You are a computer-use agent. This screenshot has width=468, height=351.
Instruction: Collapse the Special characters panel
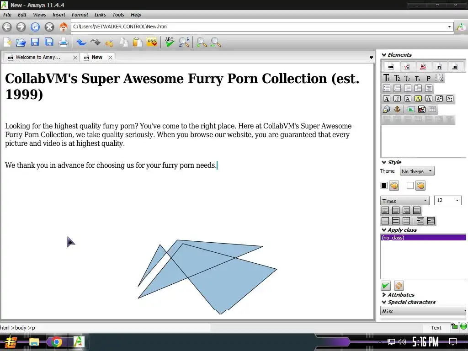(384, 303)
